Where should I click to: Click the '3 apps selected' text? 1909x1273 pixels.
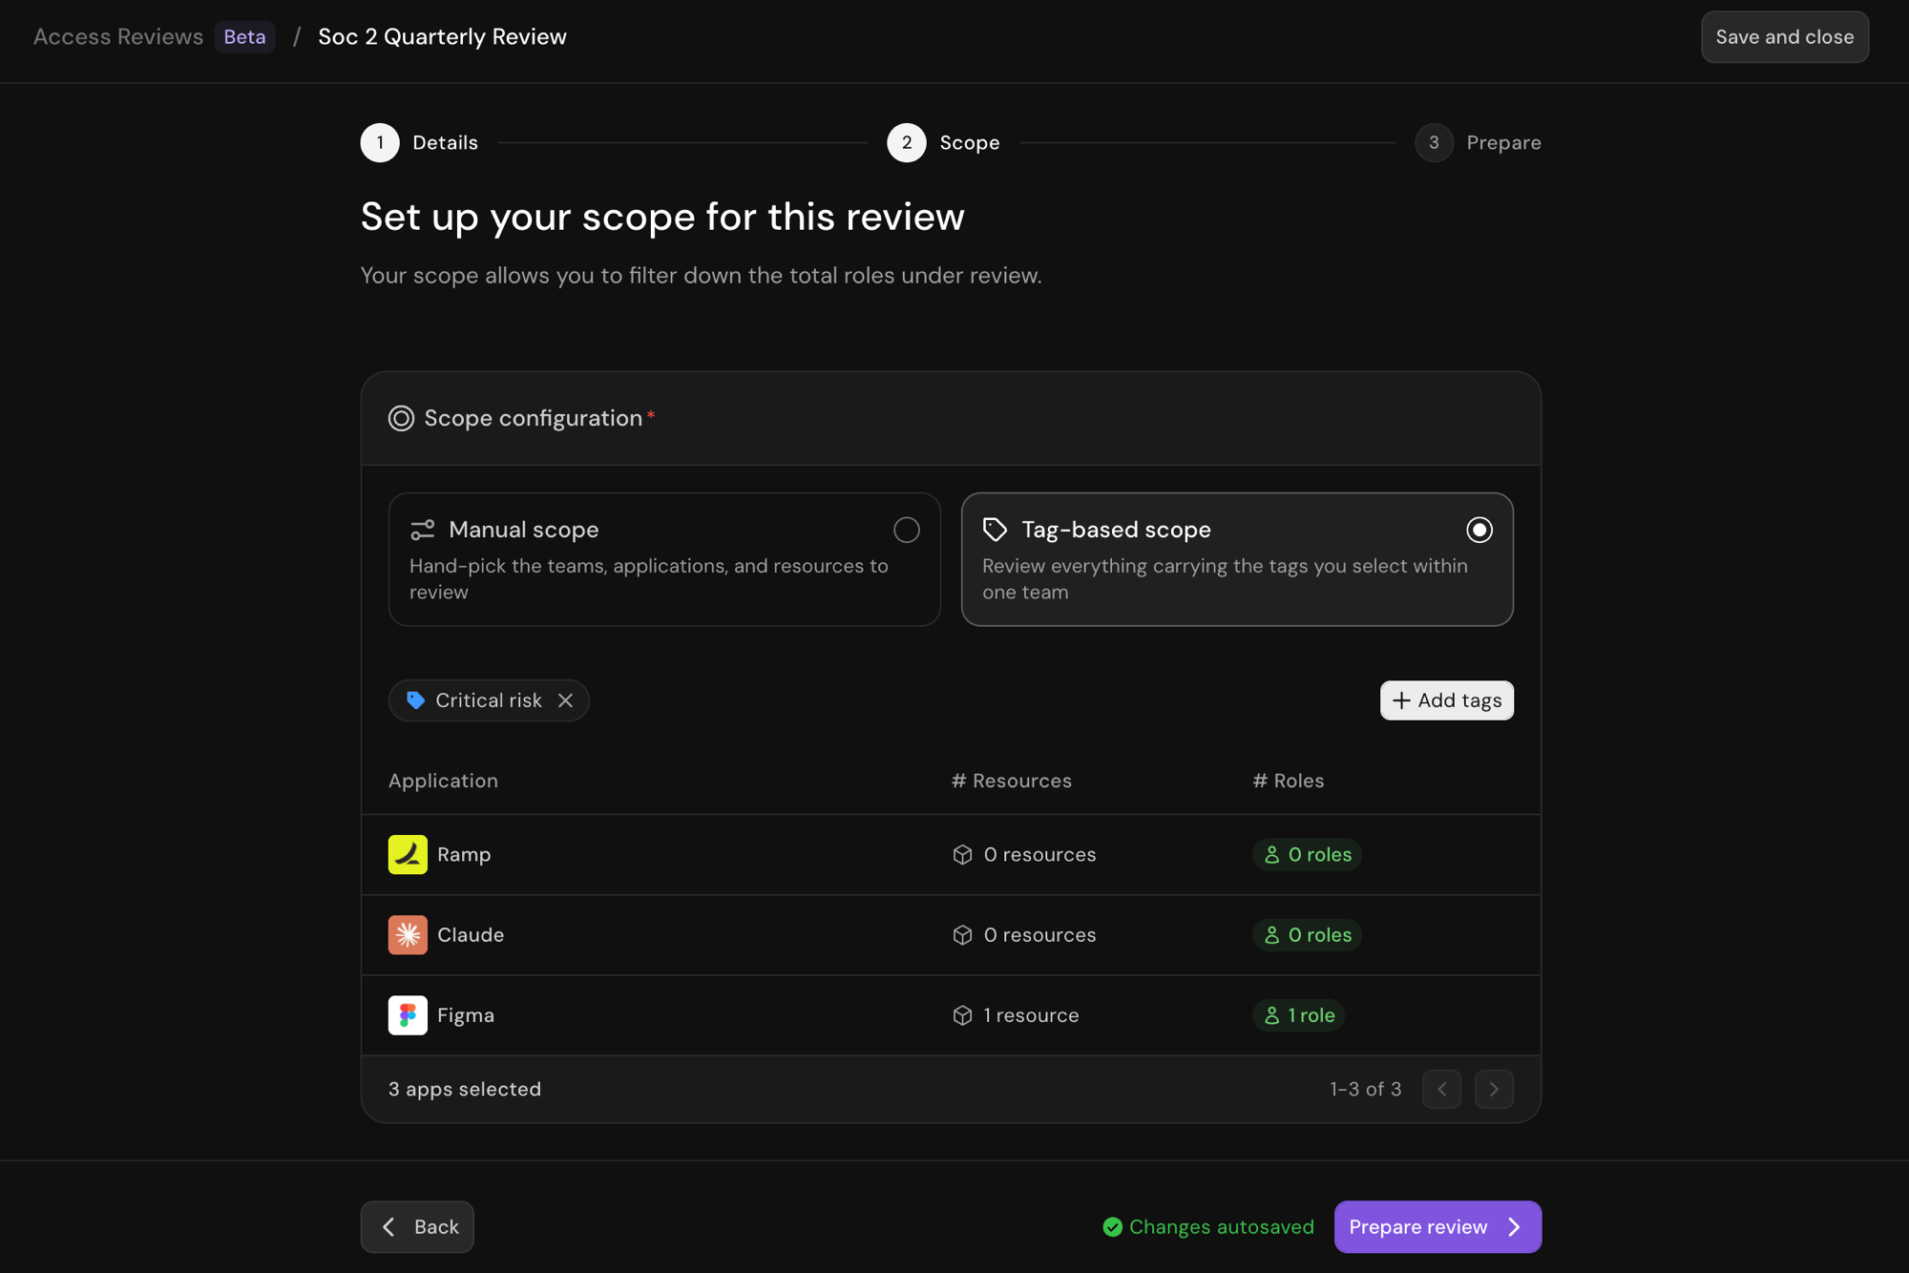(465, 1089)
